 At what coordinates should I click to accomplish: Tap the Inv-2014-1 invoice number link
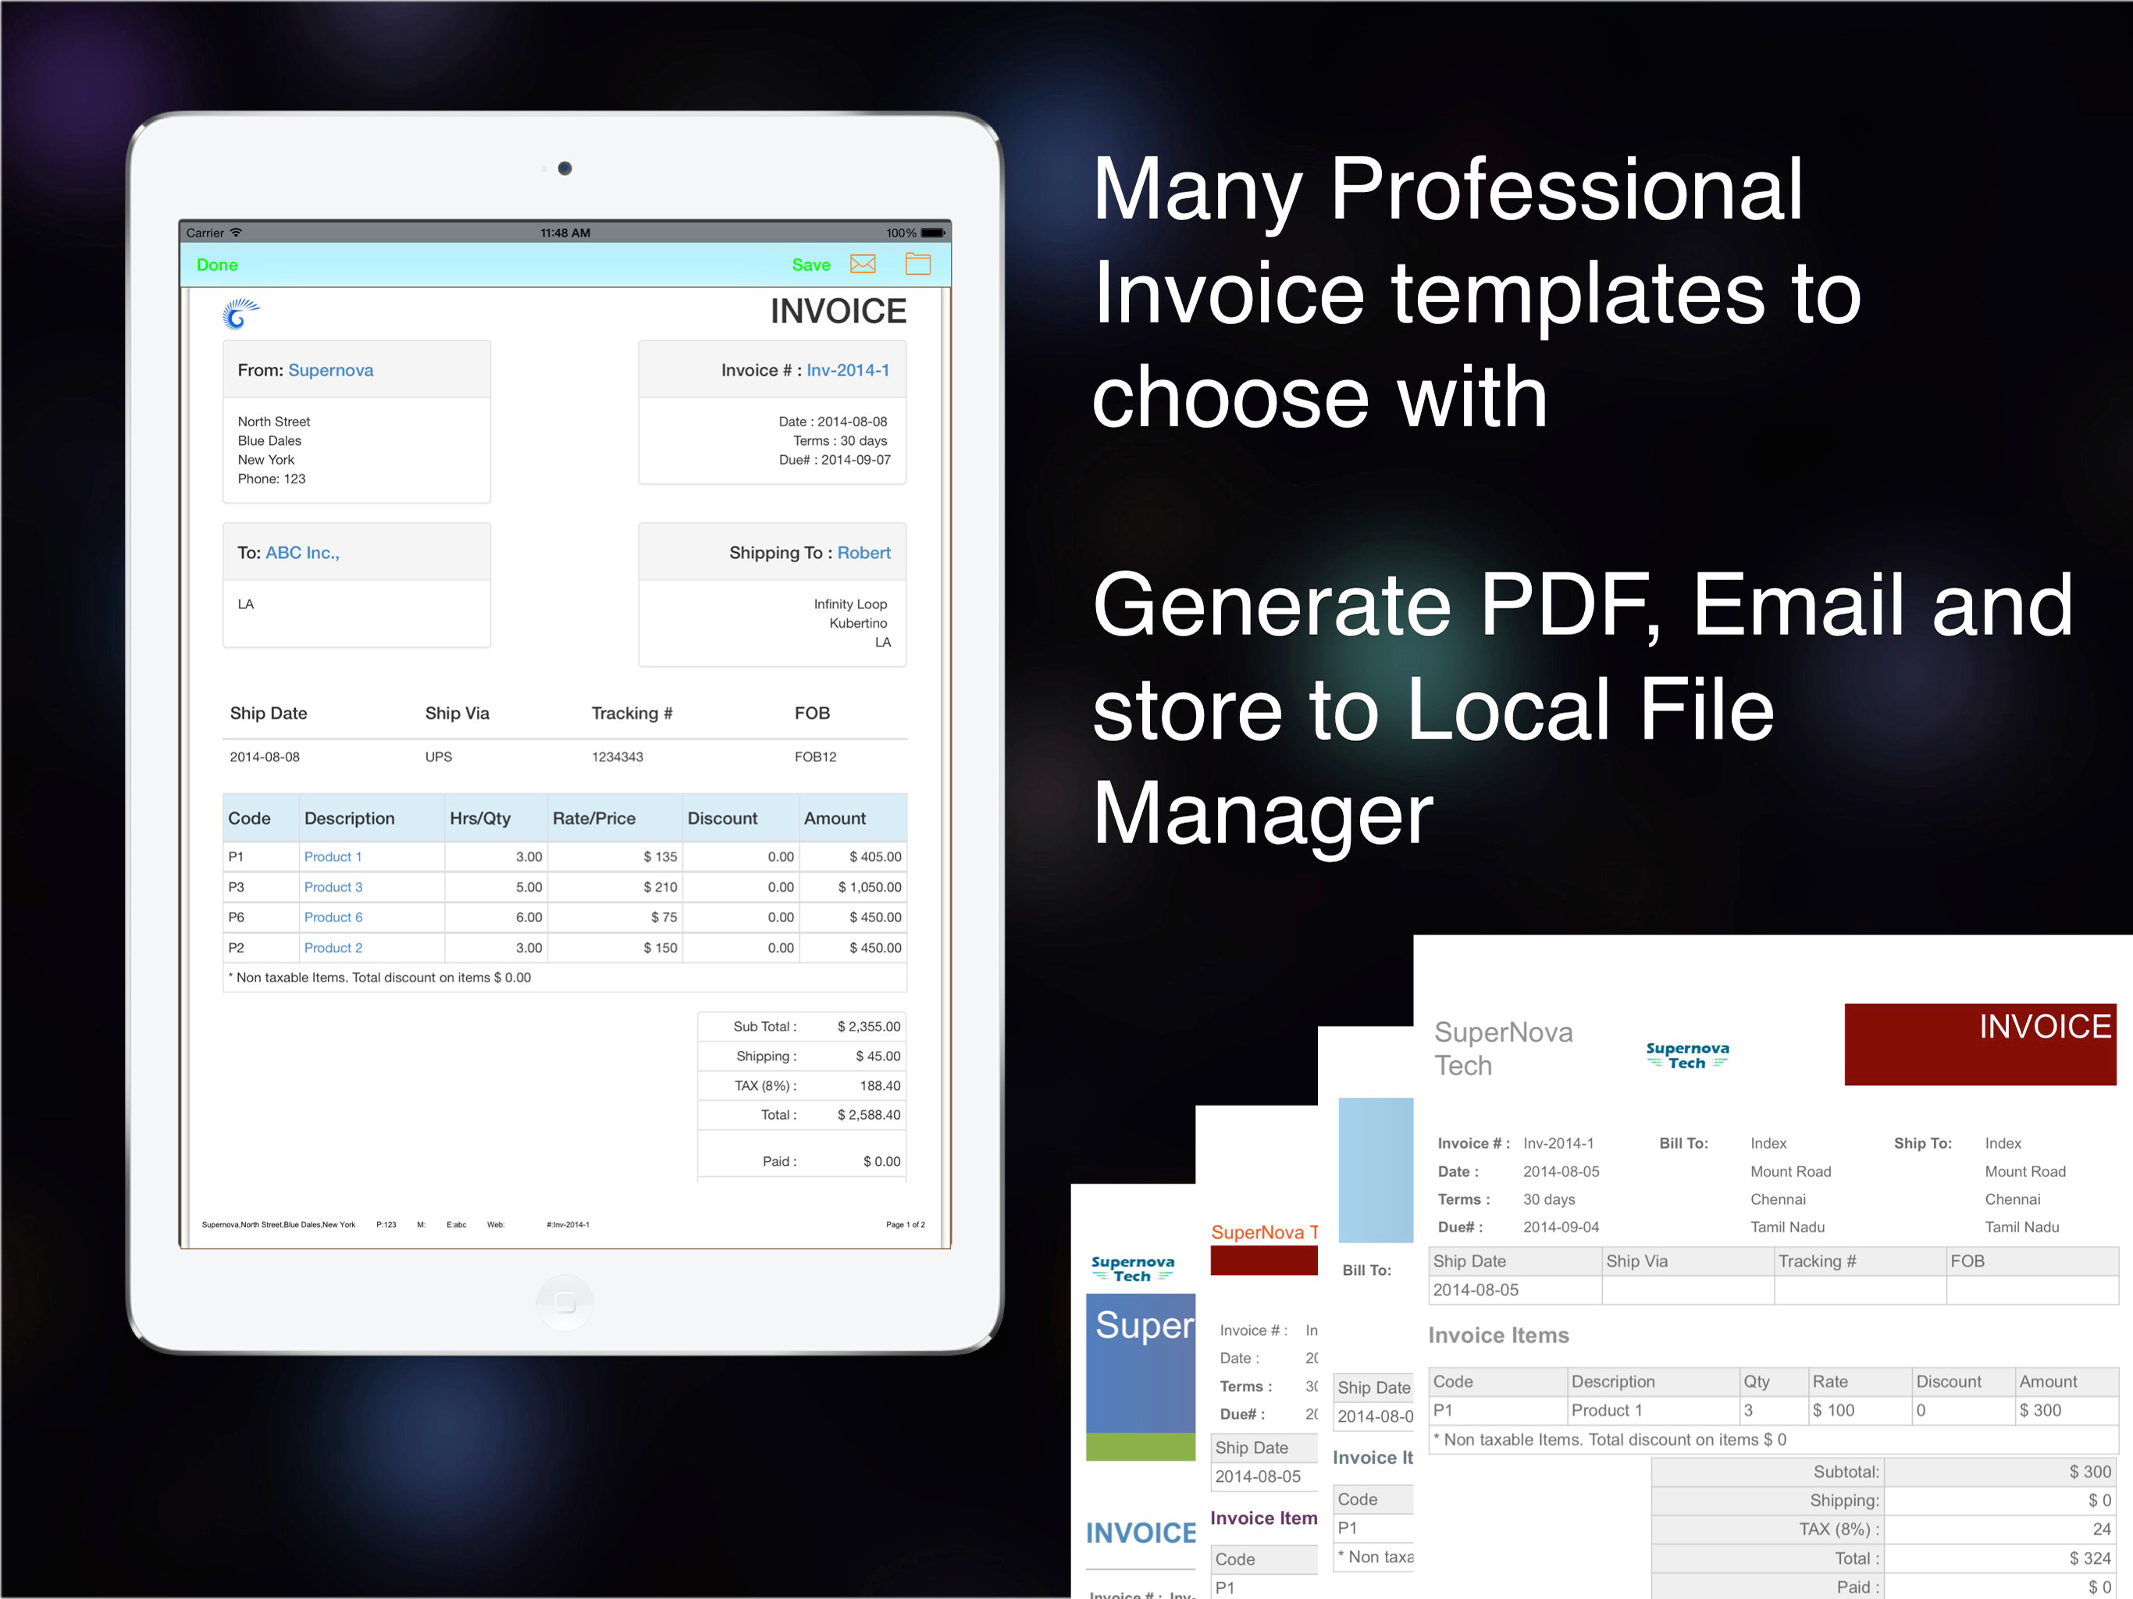(848, 370)
